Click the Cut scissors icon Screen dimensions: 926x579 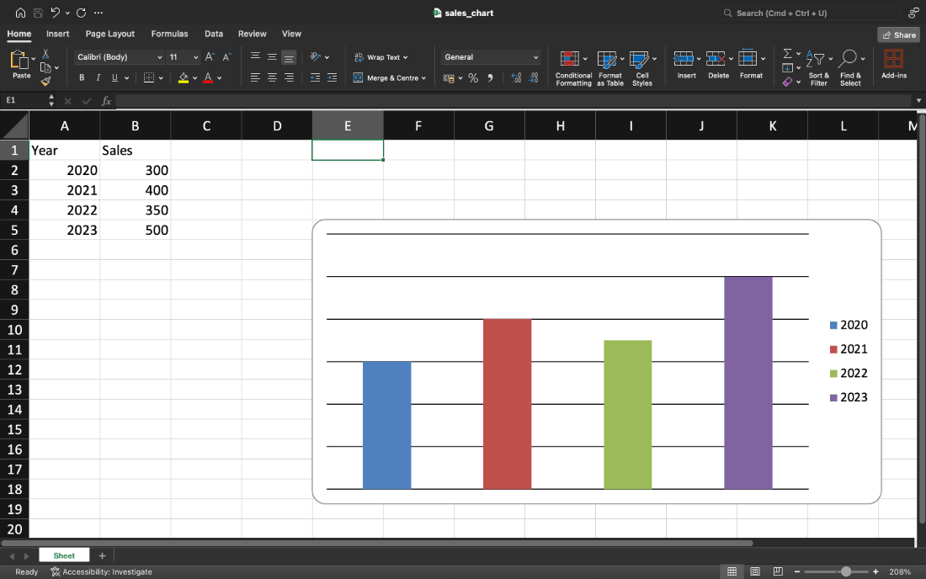click(x=45, y=53)
